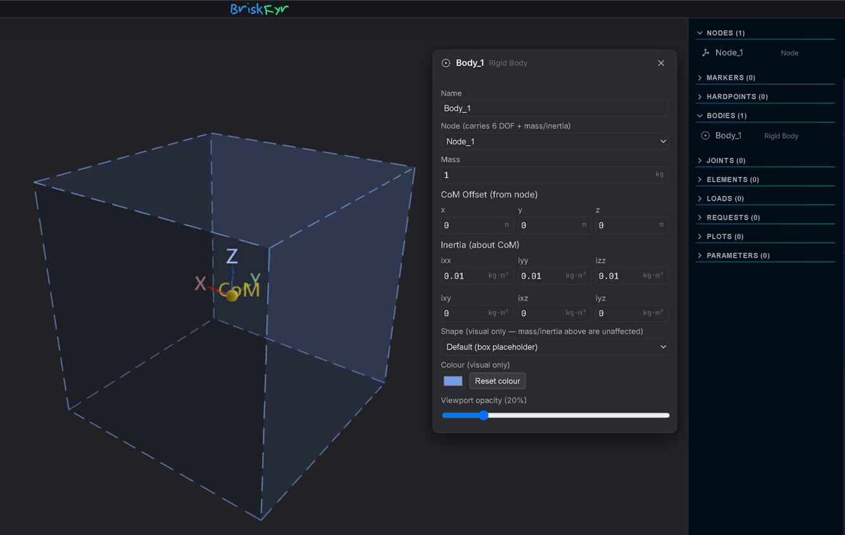Focus the CoM Offset z field

[632, 225]
